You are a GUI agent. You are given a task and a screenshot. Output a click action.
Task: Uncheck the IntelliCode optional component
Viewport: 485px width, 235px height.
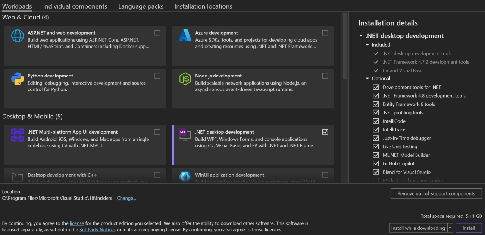376,121
